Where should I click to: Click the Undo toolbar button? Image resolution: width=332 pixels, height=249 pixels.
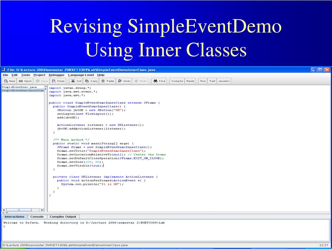(124, 81)
